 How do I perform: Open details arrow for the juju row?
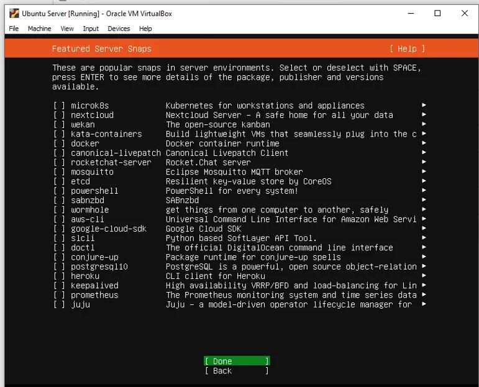click(x=424, y=304)
